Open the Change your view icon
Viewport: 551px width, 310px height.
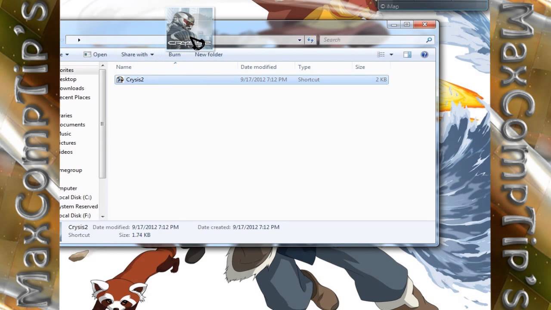pyautogui.click(x=381, y=54)
